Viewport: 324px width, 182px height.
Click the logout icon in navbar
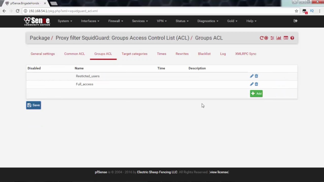(295, 21)
